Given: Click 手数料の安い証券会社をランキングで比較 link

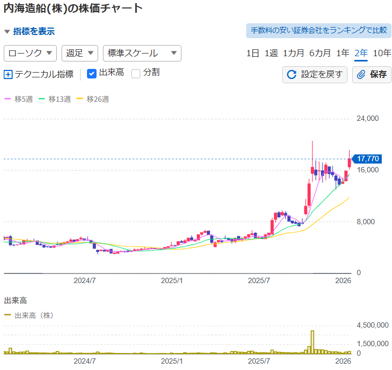Looking at the screenshot, I should point(318,30).
